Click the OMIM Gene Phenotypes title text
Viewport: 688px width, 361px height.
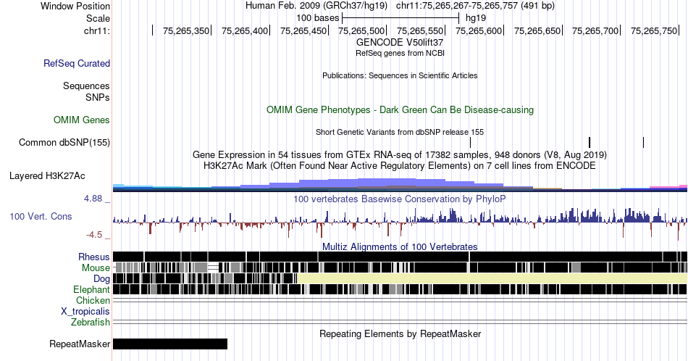coord(400,109)
